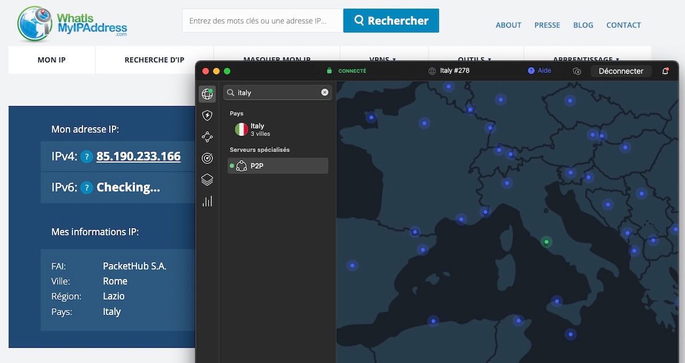The height and width of the screenshot is (363, 685).
Task: Expand the APPRENTISSAGE dropdown in site navigation
Action: 586,59
